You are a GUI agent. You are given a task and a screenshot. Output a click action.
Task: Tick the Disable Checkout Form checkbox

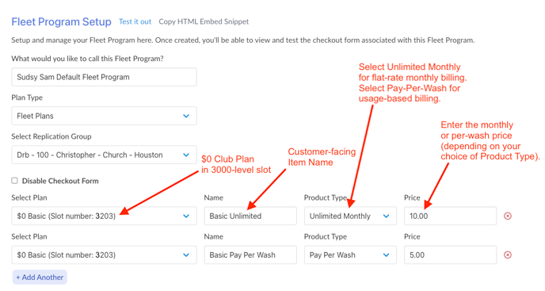click(14, 181)
